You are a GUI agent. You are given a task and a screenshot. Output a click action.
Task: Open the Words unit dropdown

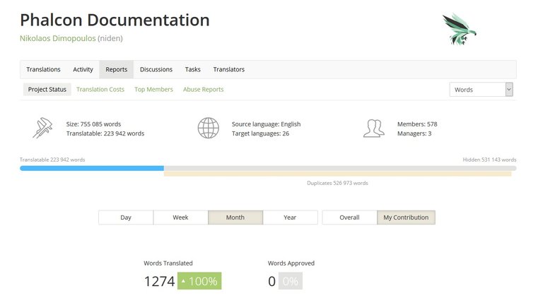(481, 90)
